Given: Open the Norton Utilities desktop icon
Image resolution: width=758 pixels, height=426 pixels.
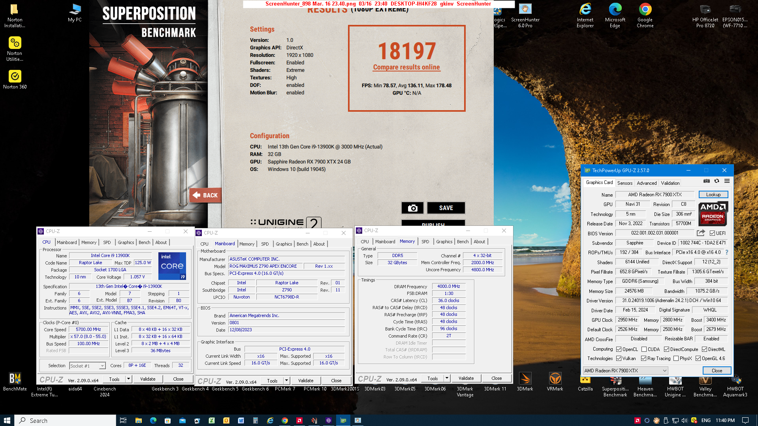Looking at the screenshot, I should (15, 49).
